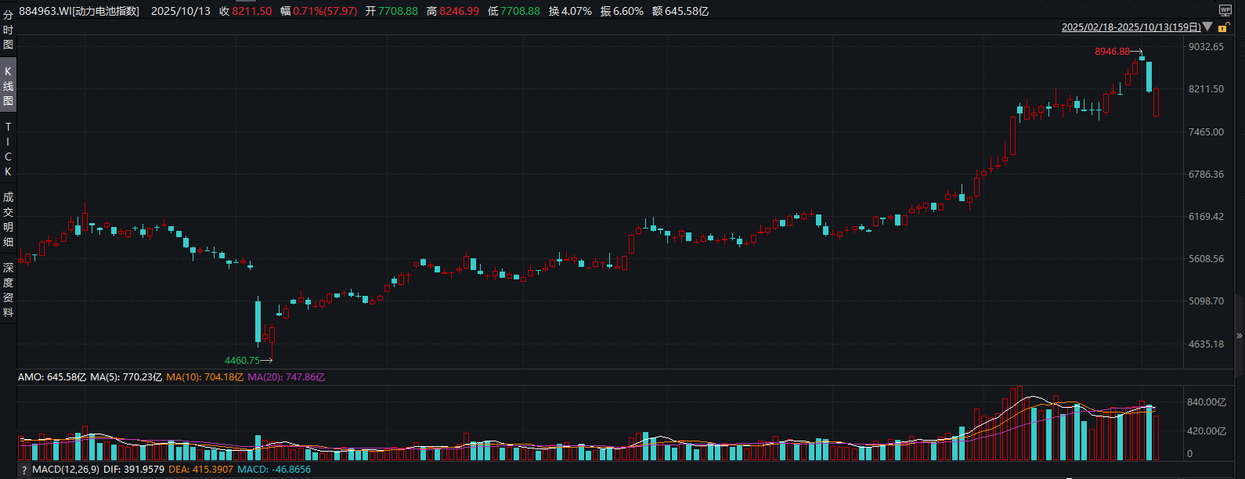Click the purple MA(20) volume label

[286, 377]
